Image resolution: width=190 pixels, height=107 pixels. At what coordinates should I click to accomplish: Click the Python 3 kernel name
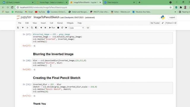click(x=170, y=23)
